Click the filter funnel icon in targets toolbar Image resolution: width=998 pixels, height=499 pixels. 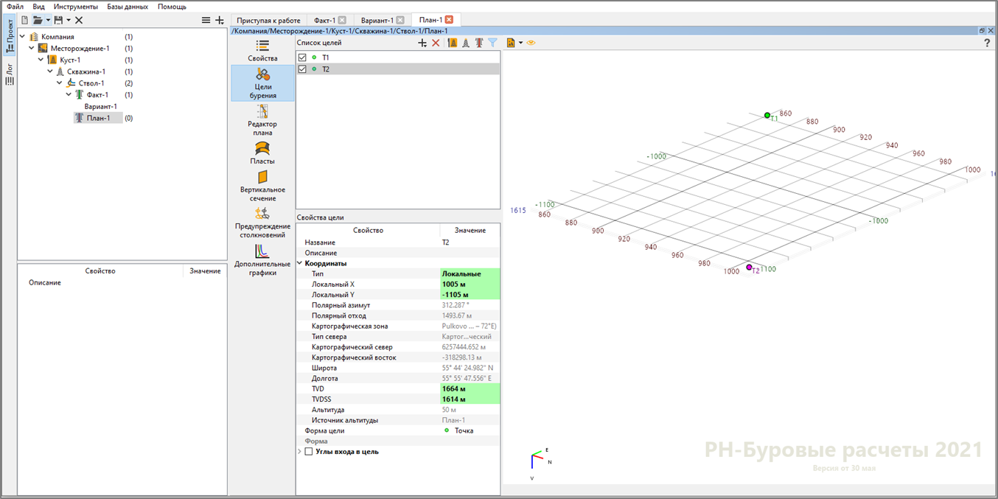tap(493, 43)
